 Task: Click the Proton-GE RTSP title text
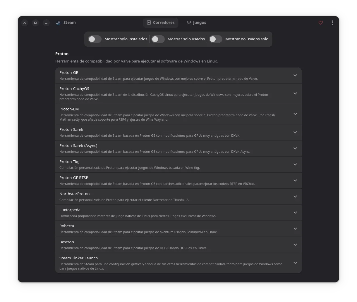(x=74, y=178)
